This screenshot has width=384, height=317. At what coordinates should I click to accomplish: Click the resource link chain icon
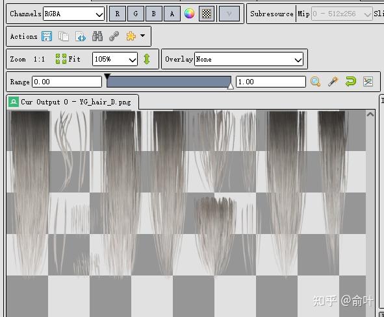point(114,36)
